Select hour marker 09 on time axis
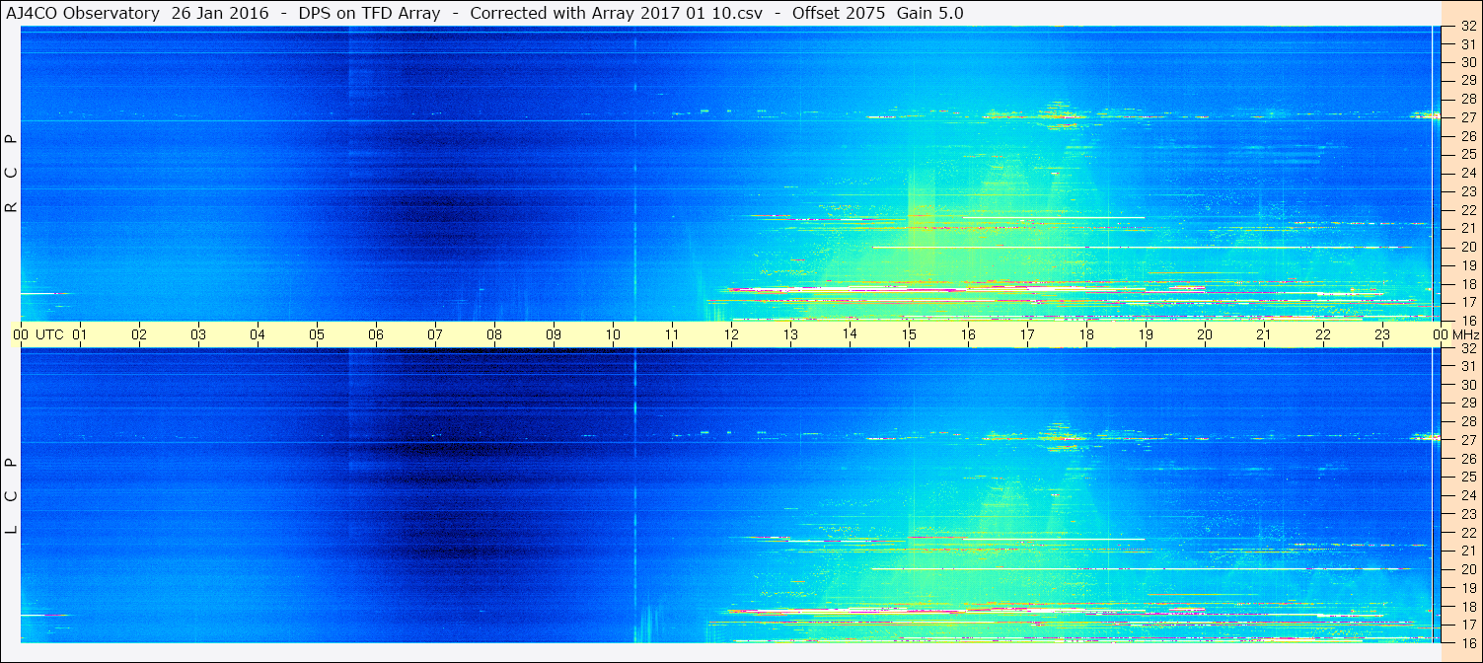Screen dimensions: 1483x663 (554, 334)
